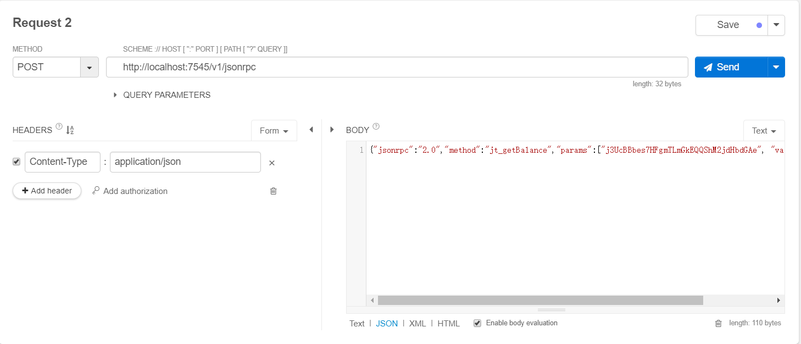Screen dimensions: 801x344
Task: Click the body horizontal scrollbar thumb
Action: point(540,300)
